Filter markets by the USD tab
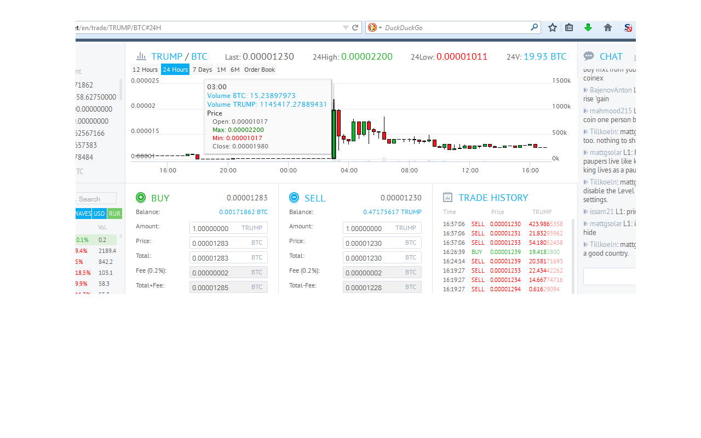 [x=99, y=214]
